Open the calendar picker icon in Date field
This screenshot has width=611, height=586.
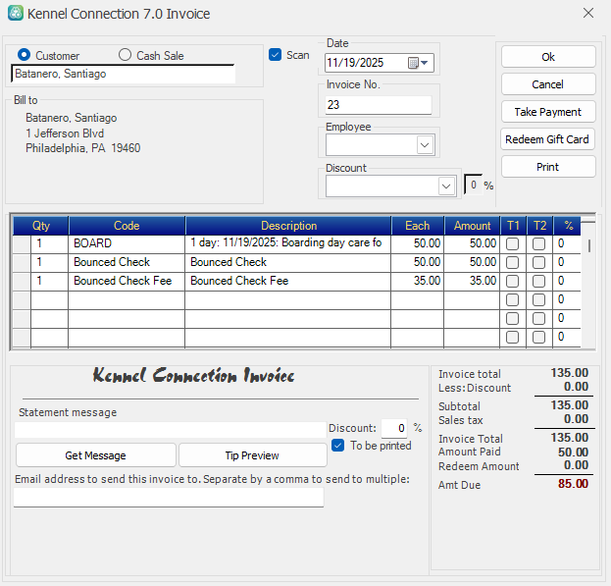point(413,63)
